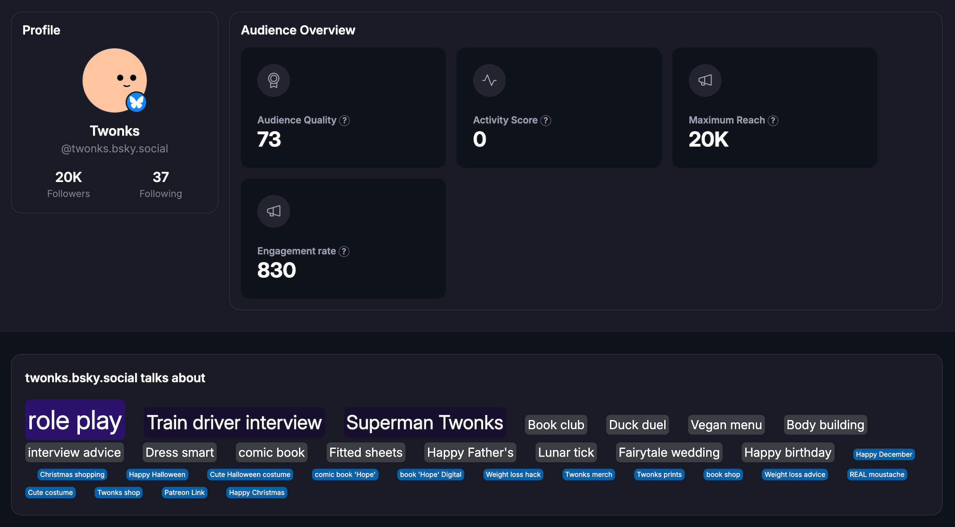Select the 'Train driver interview' topic tag
Viewport: 955px width, 527px height.
point(234,422)
